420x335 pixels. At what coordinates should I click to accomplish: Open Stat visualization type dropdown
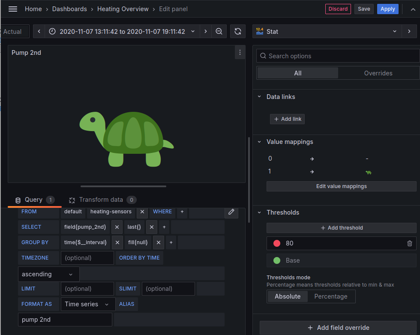point(327,31)
